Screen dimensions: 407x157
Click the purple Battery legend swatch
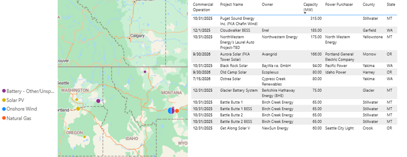click(4, 92)
